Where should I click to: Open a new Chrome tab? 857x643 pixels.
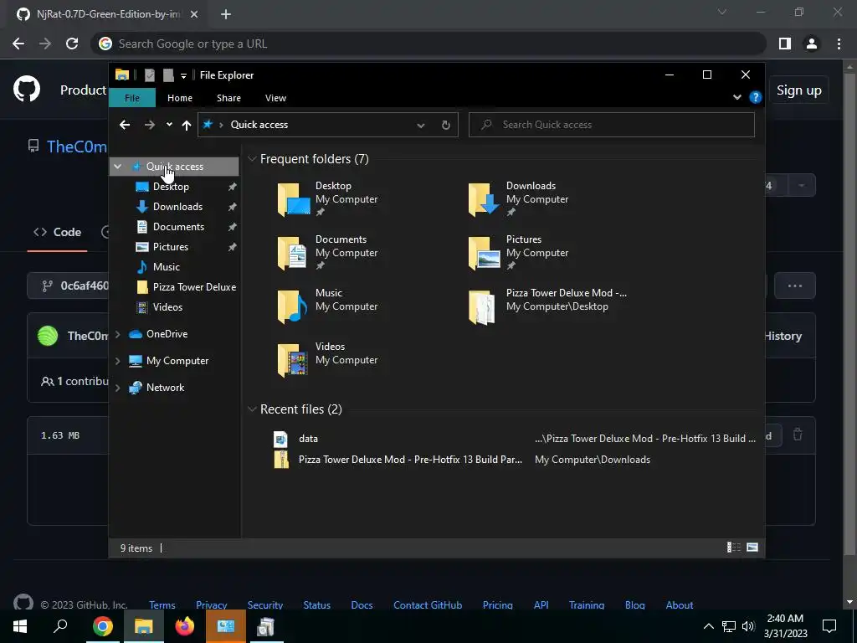pyautogui.click(x=226, y=15)
